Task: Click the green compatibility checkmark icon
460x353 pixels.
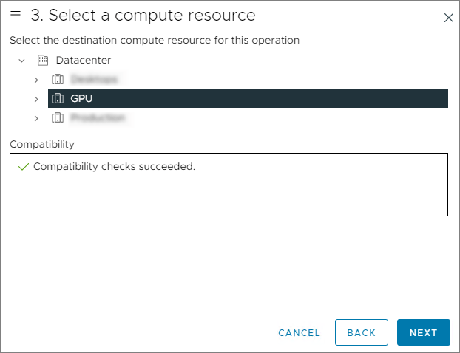Action: tap(23, 167)
